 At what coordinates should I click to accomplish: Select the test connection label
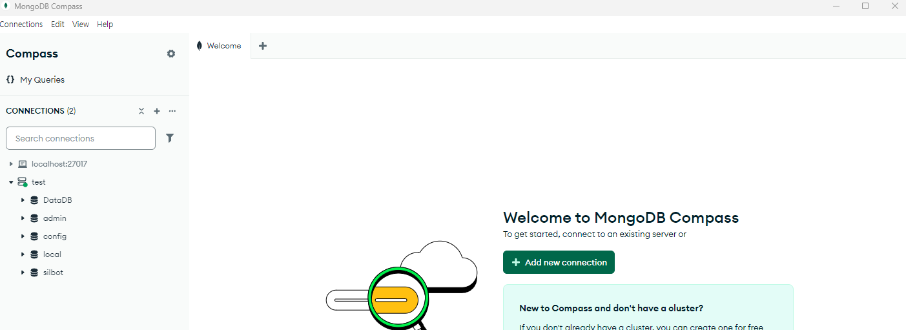(39, 182)
